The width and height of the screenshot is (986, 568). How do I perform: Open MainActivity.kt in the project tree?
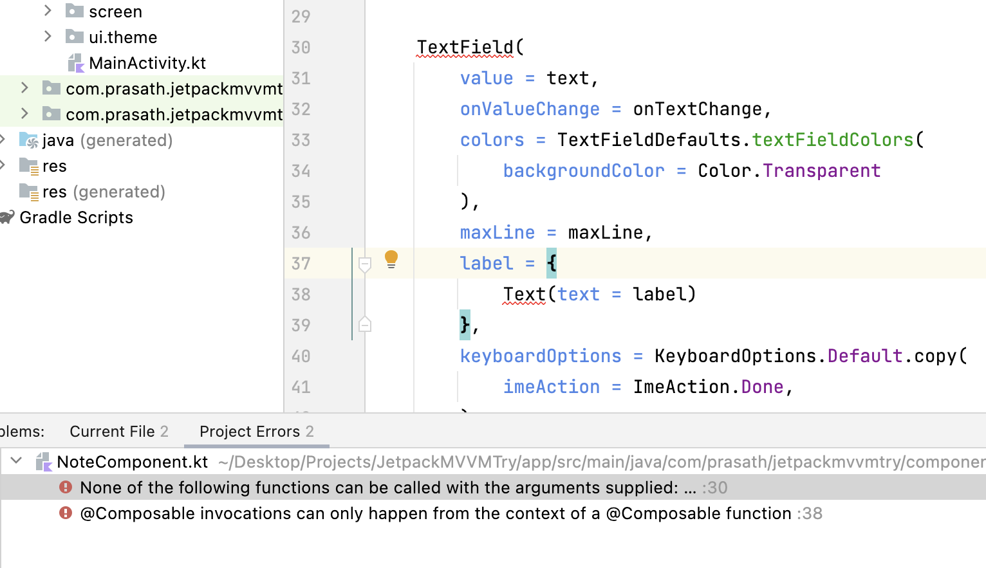tap(147, 63)
